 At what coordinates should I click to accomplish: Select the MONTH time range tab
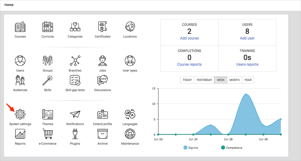[234, 80]
